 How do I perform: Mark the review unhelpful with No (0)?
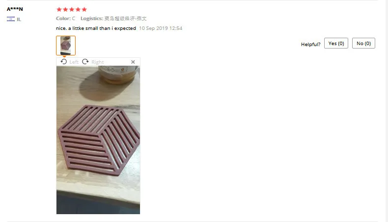coord(363,43)
